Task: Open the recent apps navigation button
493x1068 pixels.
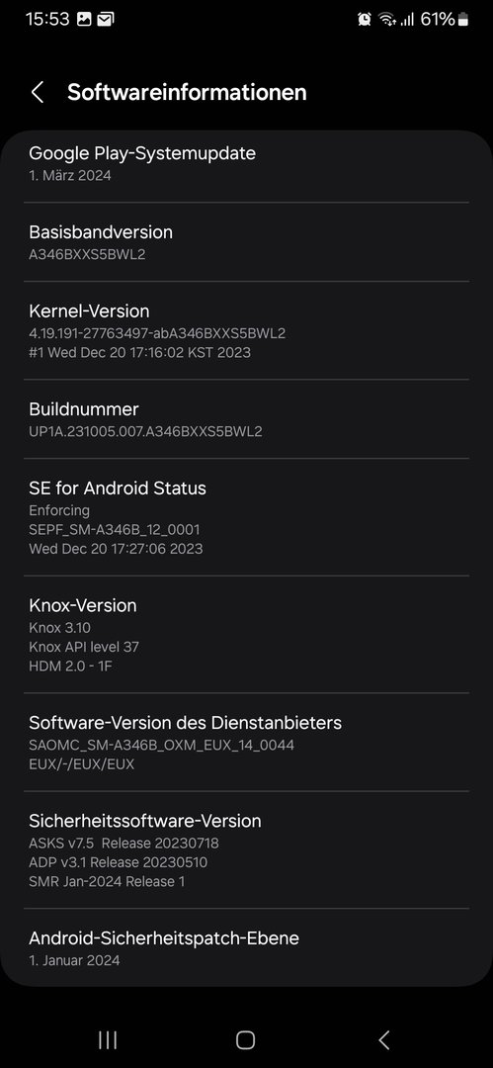Action: [x=108, y=1039]
